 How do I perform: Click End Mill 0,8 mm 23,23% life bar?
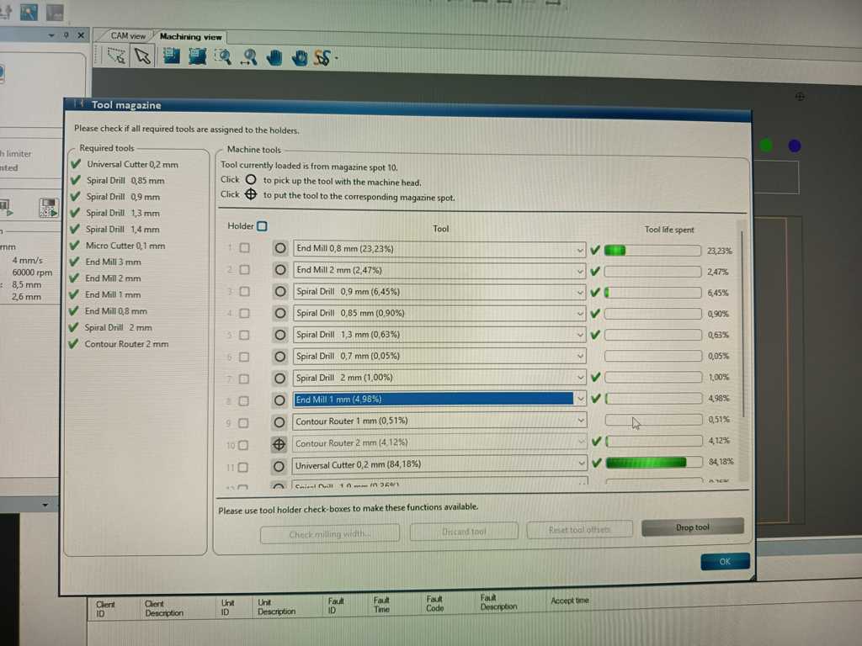click(x=652, y=251)
